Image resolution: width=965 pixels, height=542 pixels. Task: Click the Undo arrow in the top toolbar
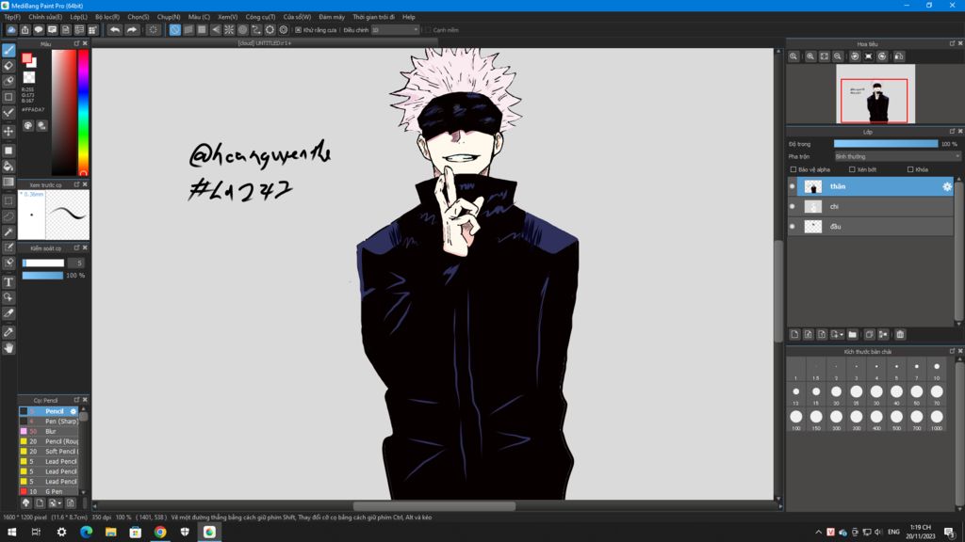115,30
